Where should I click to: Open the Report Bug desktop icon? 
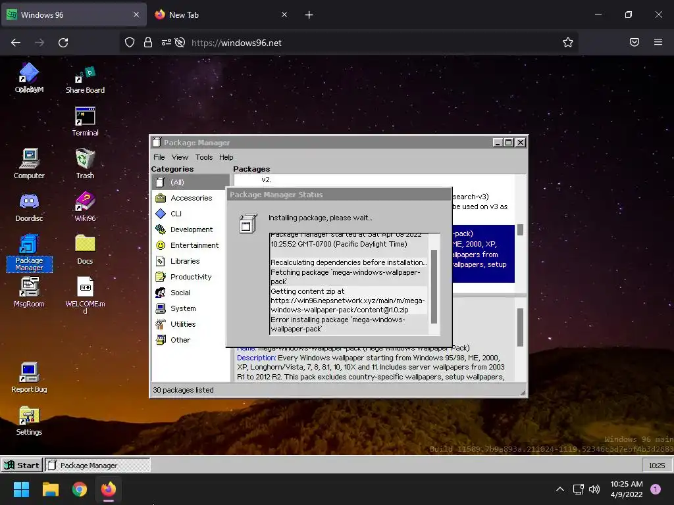click(x=29, y=377)
